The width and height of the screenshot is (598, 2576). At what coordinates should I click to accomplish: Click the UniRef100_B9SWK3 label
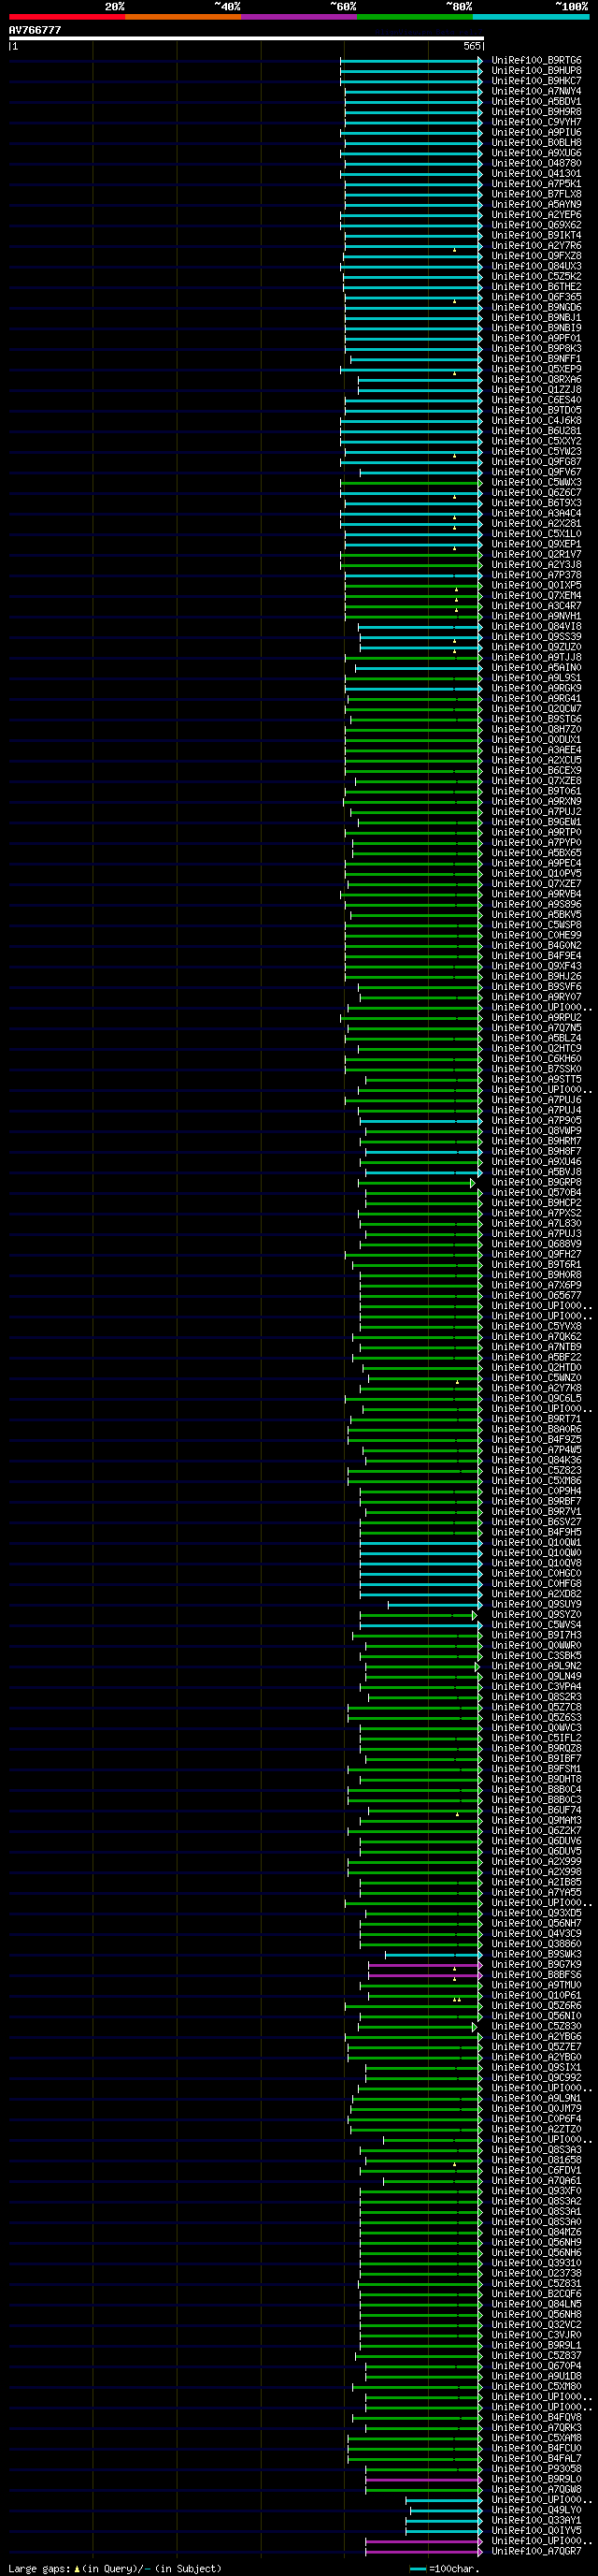[536, 1955]
